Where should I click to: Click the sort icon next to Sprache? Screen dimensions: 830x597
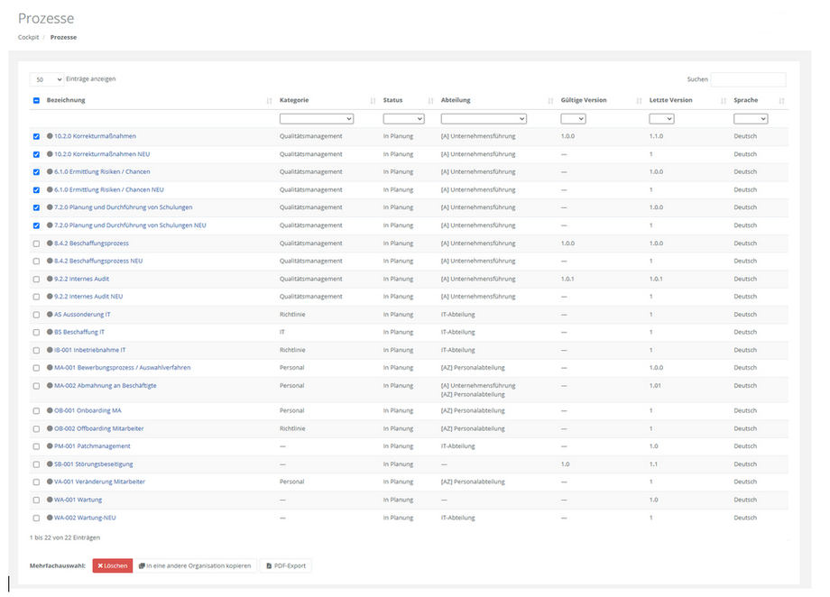(x=781, y=101)
